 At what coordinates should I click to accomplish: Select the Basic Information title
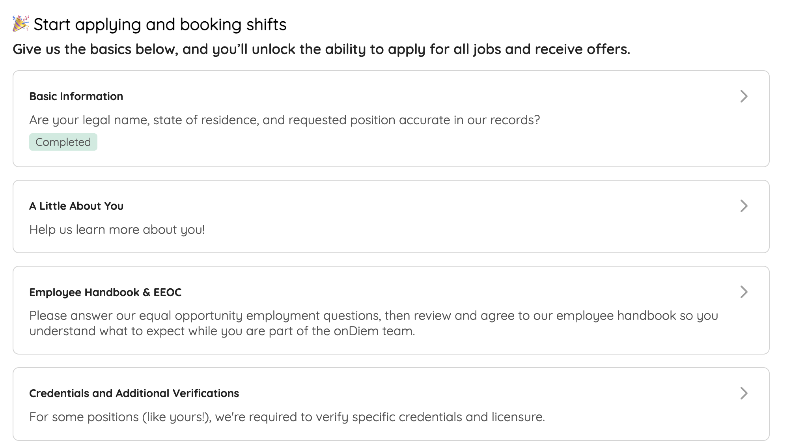76,96
